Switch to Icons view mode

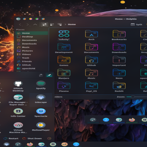[x=44, y=25]
